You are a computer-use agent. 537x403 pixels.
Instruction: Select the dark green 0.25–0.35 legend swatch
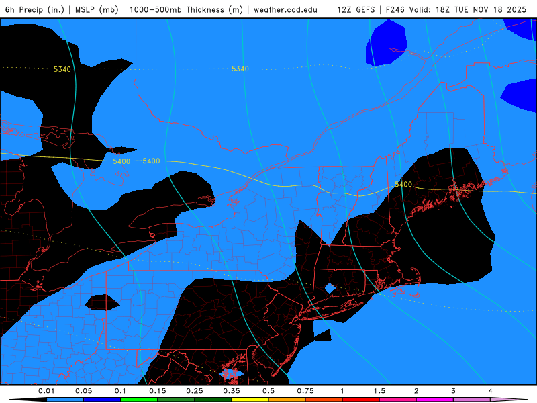coord(213,400)
